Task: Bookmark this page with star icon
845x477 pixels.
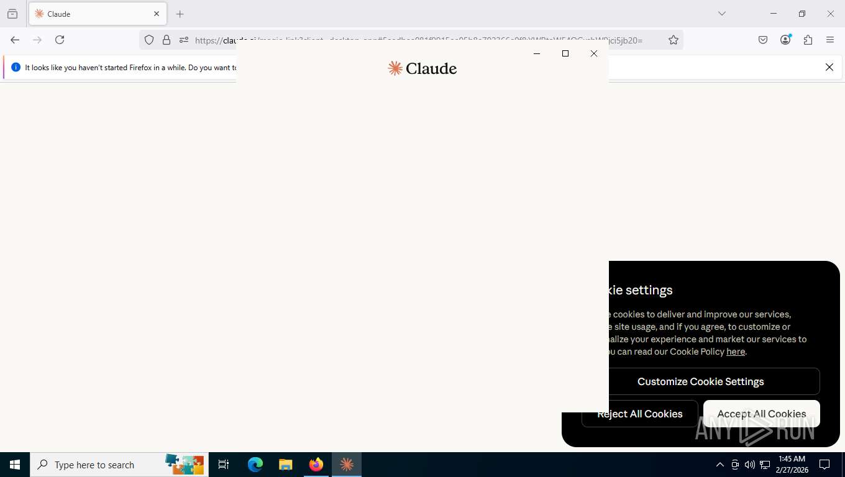Action: click(674, 40)
